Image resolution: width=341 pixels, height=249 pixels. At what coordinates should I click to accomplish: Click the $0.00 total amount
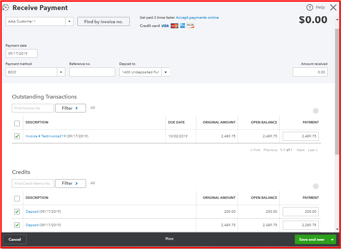(x=313, y=20)
